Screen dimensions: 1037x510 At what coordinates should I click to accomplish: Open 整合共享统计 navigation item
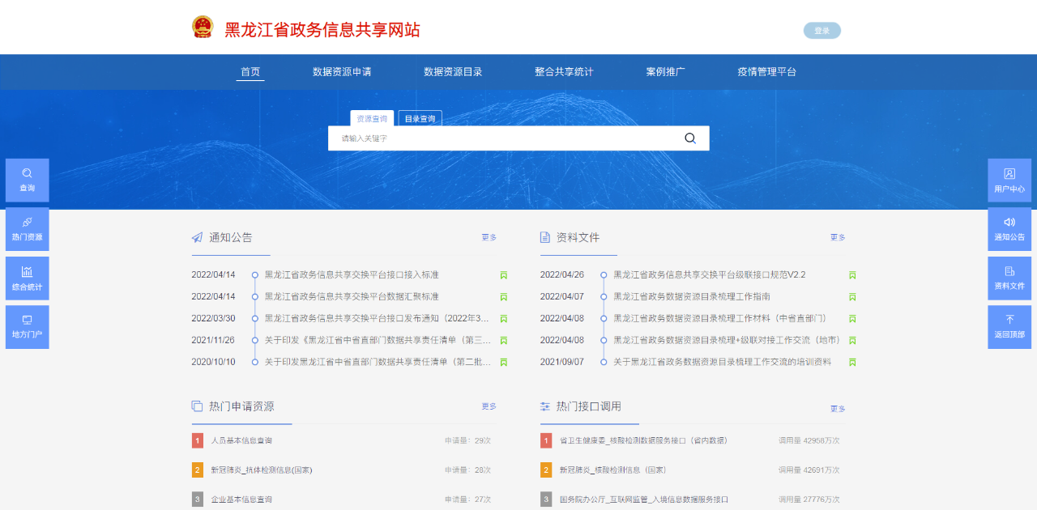[x=564, y=72]
